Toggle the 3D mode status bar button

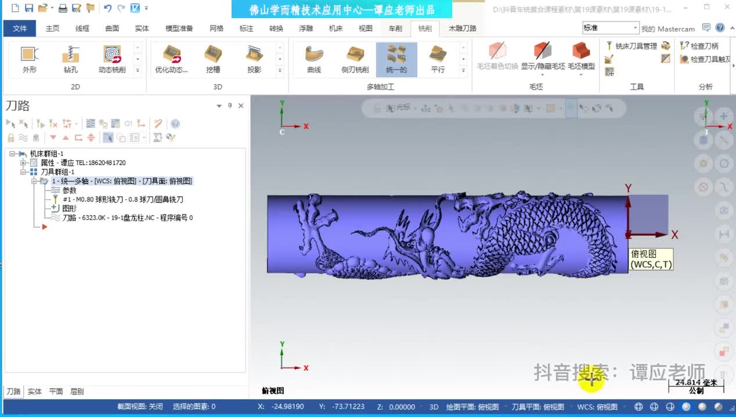tap(434, 407)
